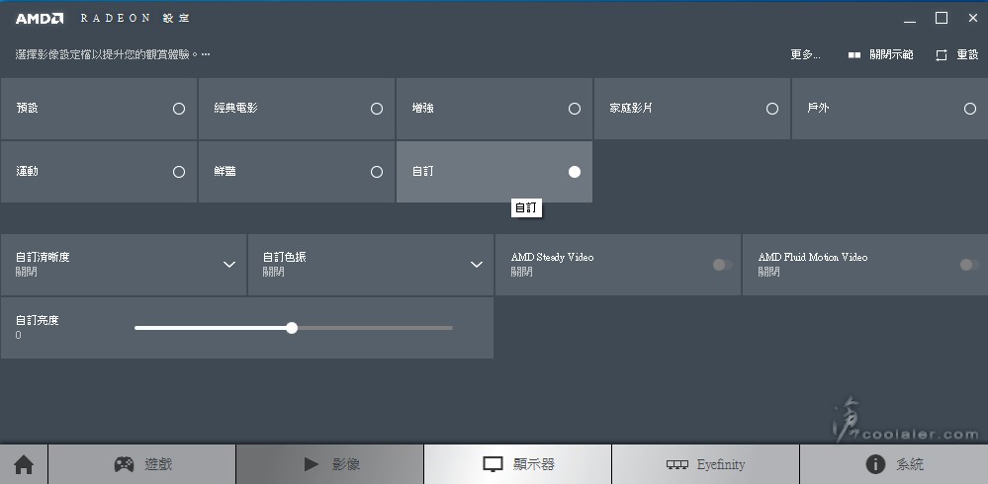This screenshot has height=484, width=988.
Task: Click the 經典電影 tile label
Action: 235,109
